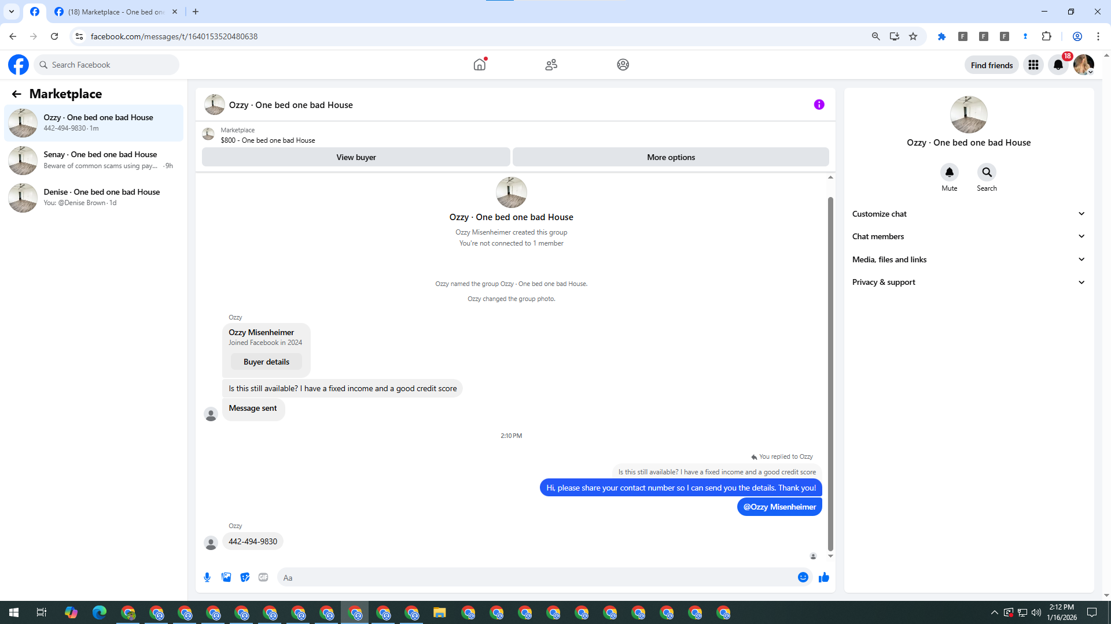The width and height of the screenshot is (1111, 624).
Task: Expand Chat members section
Action: coord(968,236)
